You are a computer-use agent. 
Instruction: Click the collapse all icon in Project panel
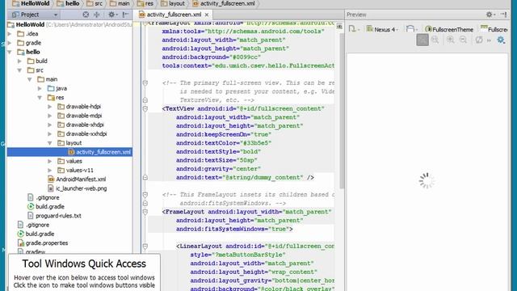[97, 15]
